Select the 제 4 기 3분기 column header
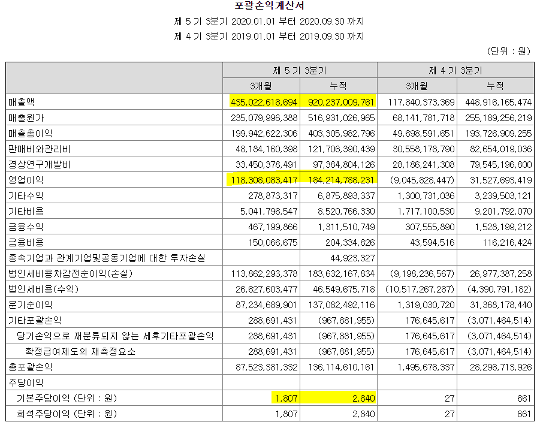This screenshot has width=540, height=422. click(x=455, y=70)
